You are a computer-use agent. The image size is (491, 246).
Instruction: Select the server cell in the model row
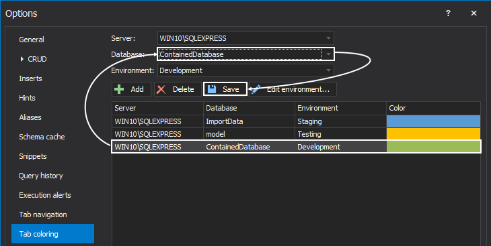click(x=157, y=134)
